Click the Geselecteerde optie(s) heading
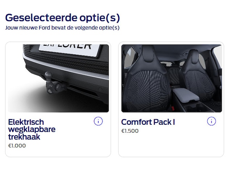 click(62, 18)
